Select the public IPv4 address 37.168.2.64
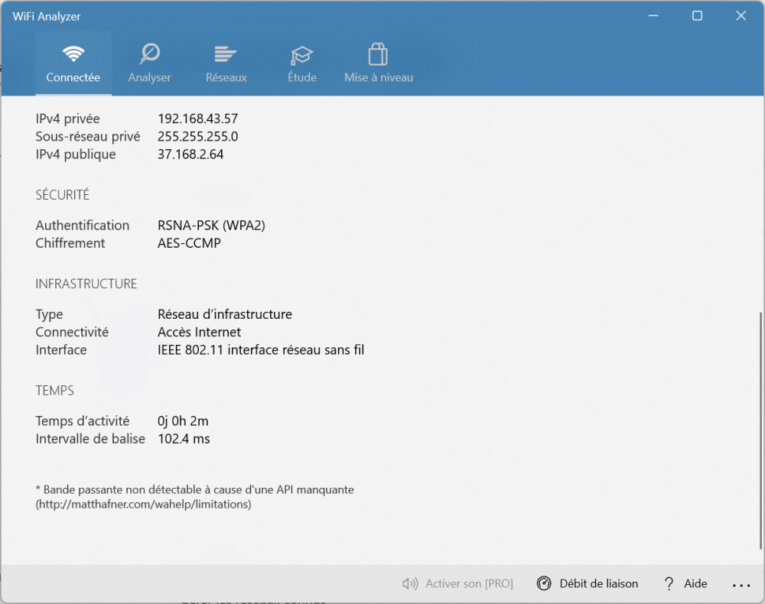This screenshot has width=765, height=604. (x=190, y=154)
